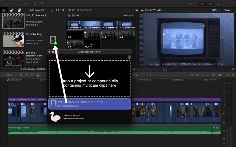The image size is (236, 147).
Task: Select the 1-1 Bathroom angle
Action: [75, 25]
